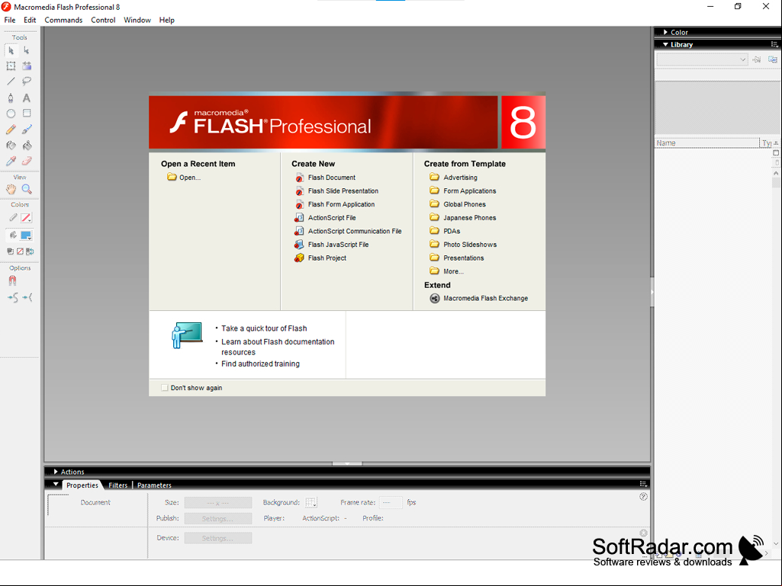Image resolution: width=782 pixels, height=586 pixels.
Task: Click the Pin current library icon
Action: pyautogui.click(x=757, y=59)
